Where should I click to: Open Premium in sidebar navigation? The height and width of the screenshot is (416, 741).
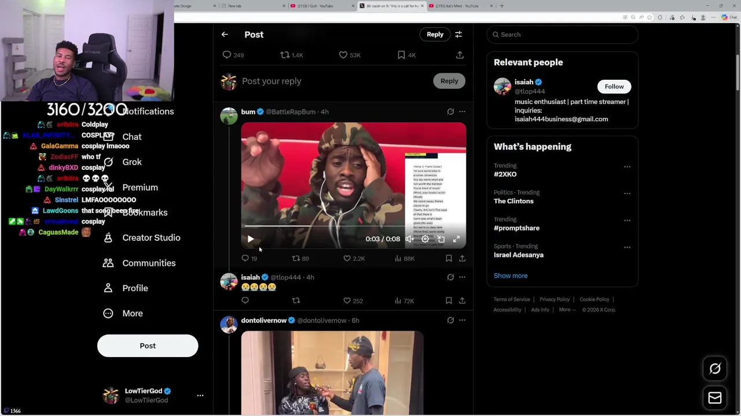tap(130, 187)
